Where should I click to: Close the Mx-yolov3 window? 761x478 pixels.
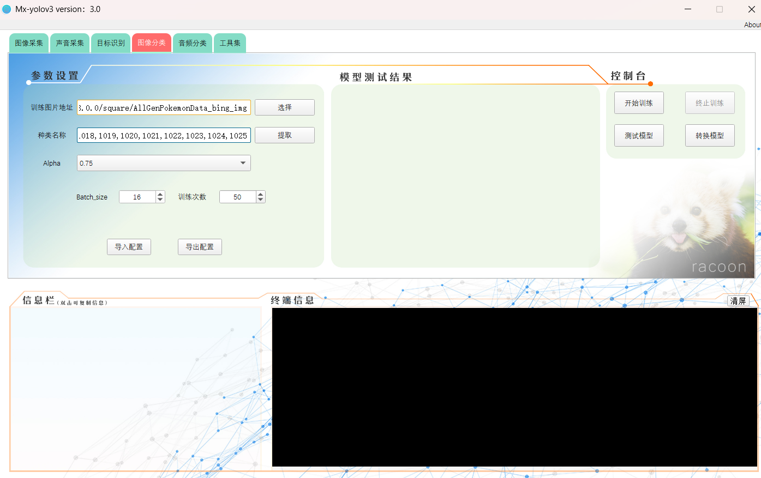(x=751, y=9)
